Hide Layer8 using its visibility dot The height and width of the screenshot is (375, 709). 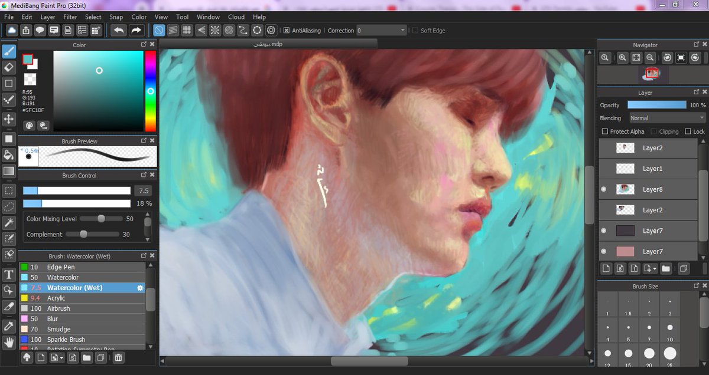point(603,189)
